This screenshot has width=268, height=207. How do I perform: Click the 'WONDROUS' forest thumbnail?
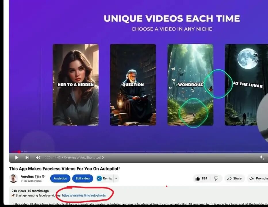[x=190, y=85]
